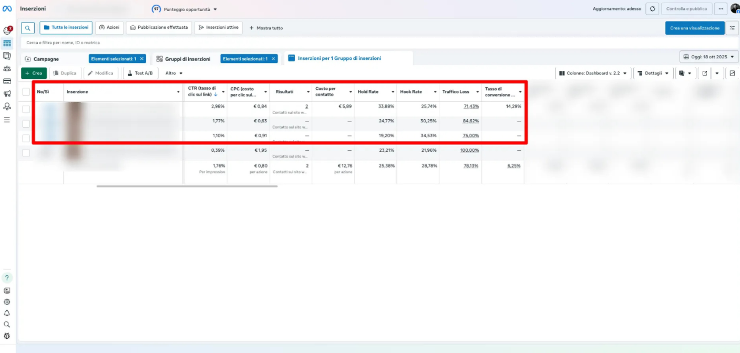The width and height of the screenshot is (740, 353).
Task: Click the Meta logo icon
Action: 7,9
